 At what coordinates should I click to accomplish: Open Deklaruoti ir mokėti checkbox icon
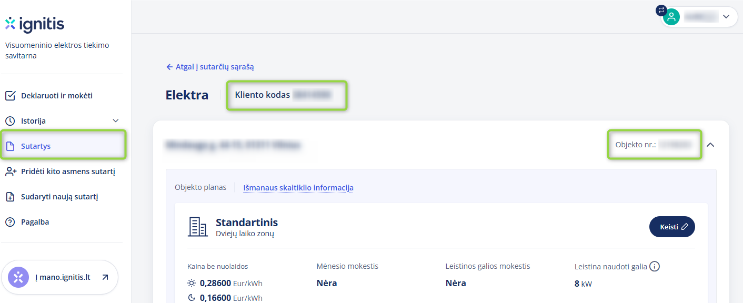[x=10, y=96]
